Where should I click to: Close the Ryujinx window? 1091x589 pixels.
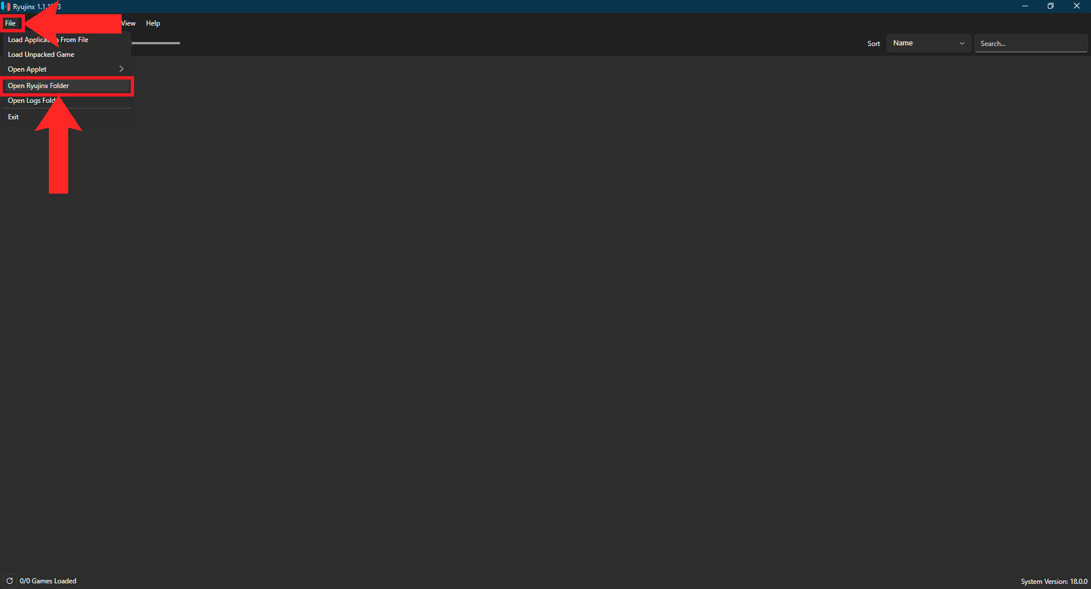(1077, 6)
